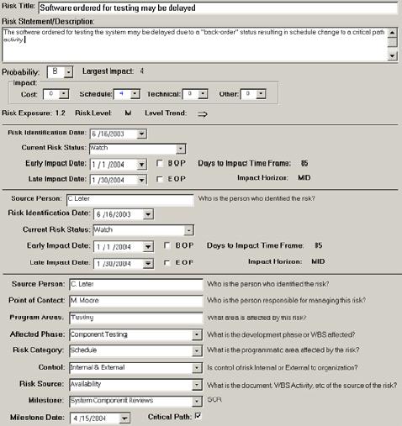The image size is (402, 426).
Task: Expand the Risk Source dropdown
Action: (x=197, y=385)
